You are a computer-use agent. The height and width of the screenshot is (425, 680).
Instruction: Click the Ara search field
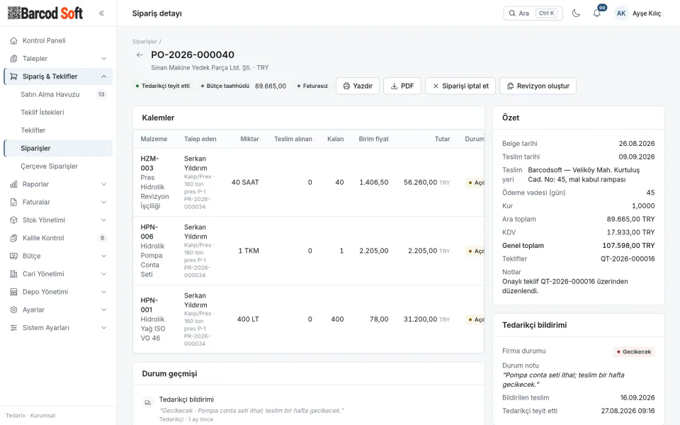[533, 13]
